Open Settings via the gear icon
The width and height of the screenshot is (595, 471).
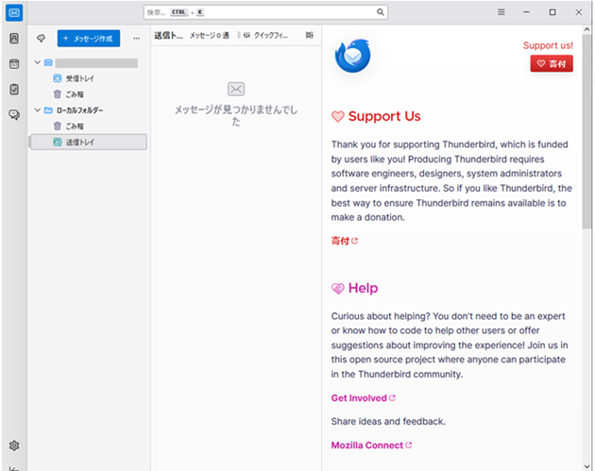14,446
